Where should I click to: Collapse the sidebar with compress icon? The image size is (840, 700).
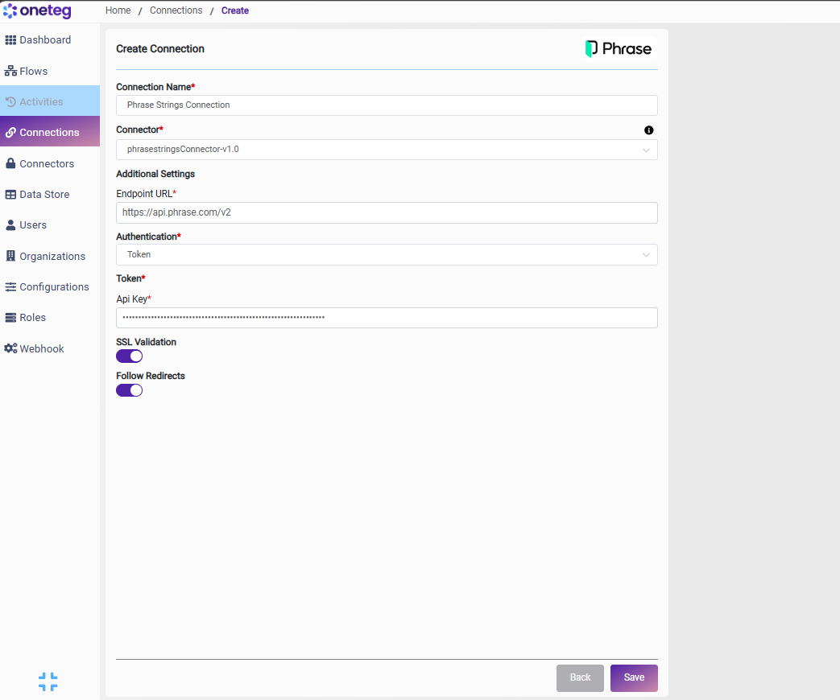(x=48, y=681)
